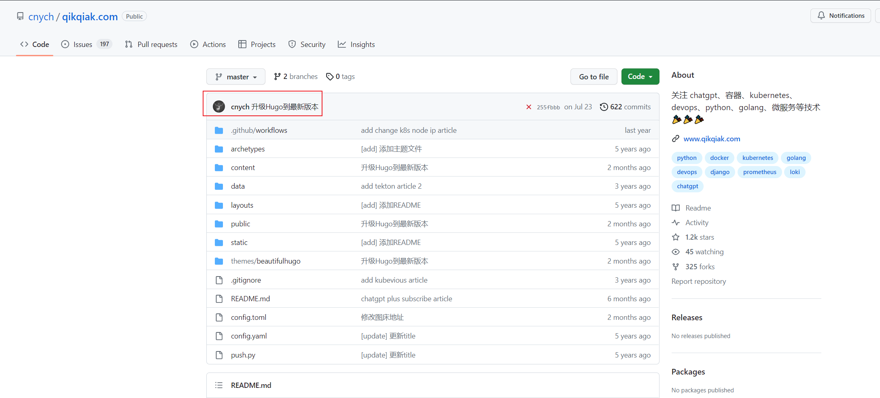Select the docker topic tag
Screen dimensions: 880x398
(719, 158)
